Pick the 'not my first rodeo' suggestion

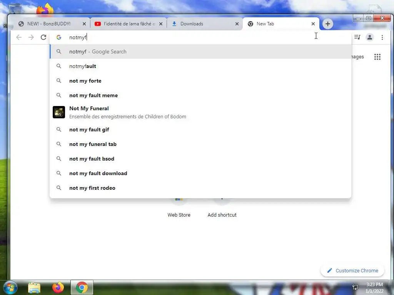pos(200,187)
